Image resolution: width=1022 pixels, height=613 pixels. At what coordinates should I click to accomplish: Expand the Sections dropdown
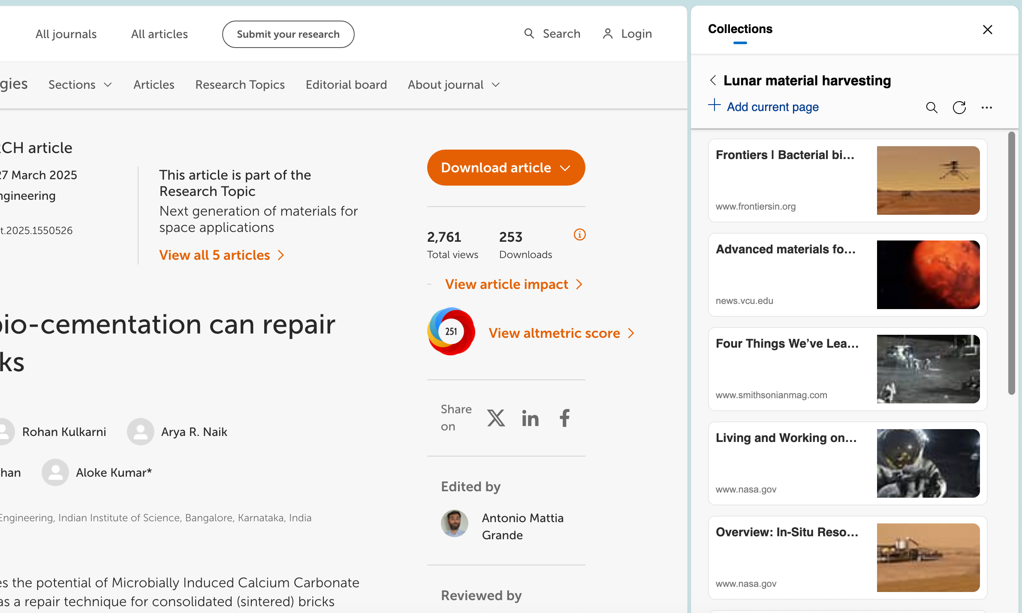(80, 84)
